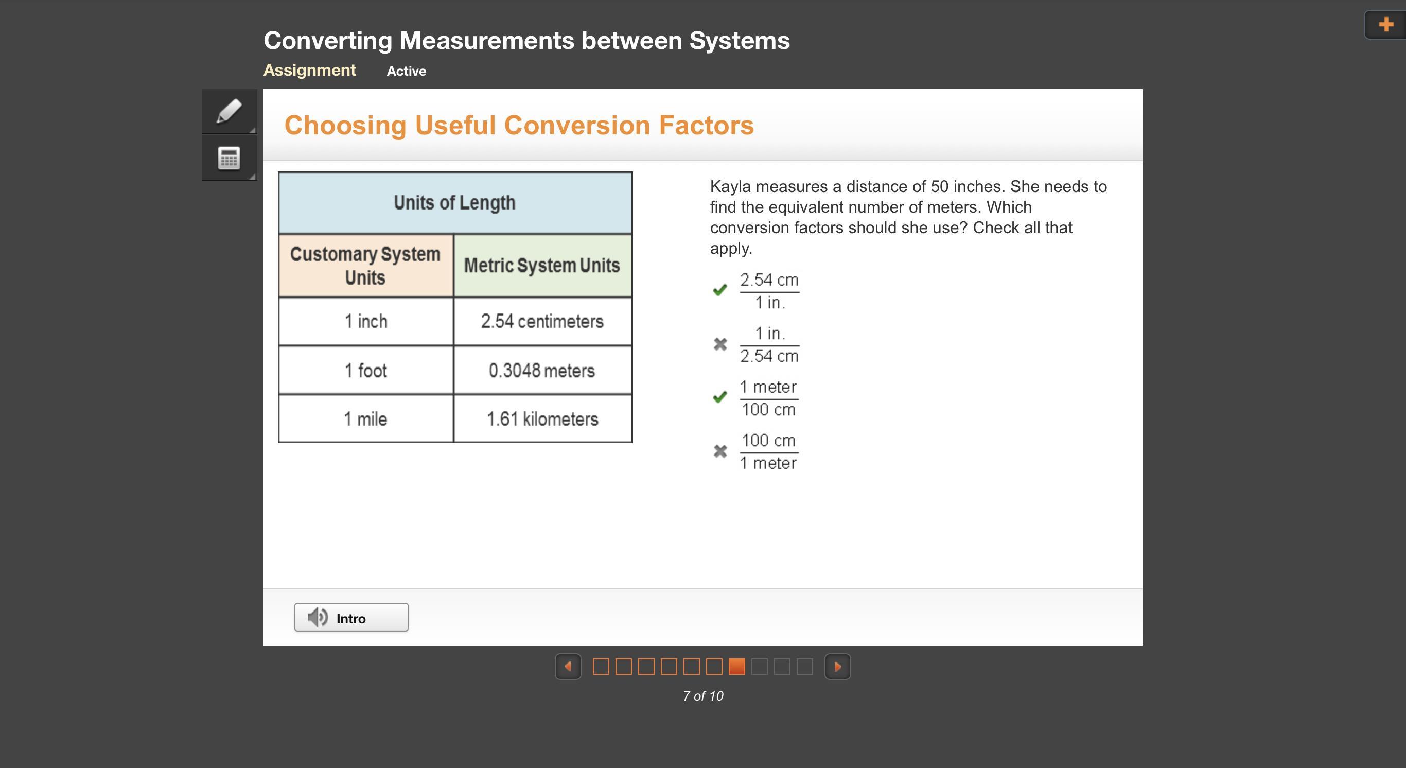Click the 'Customary System Units' column header
This screenshot has width=1406, height=768.
[366, 266]
